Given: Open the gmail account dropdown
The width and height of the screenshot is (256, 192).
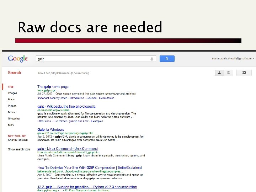Looking at the screenshot, I should [x=233, y=58].
